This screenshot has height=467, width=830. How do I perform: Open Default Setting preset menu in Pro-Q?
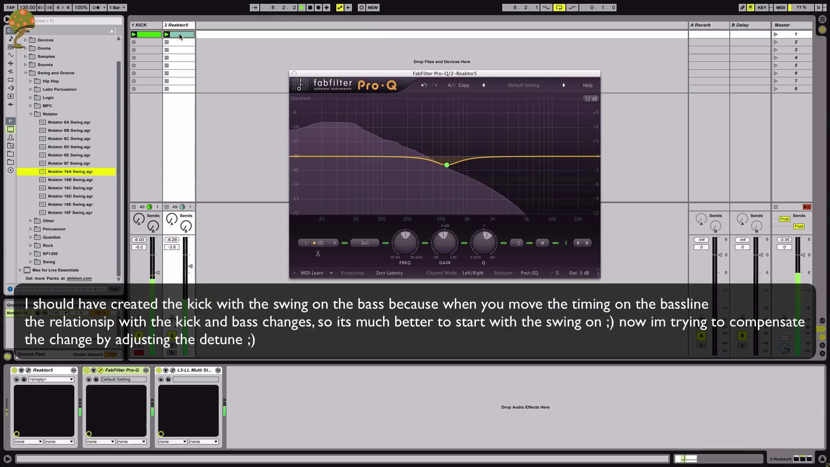pos(524,85)
